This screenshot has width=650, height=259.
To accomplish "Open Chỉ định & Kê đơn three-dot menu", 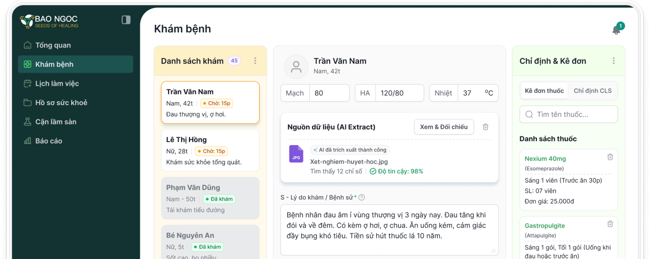I will click(x=614, y=61).
